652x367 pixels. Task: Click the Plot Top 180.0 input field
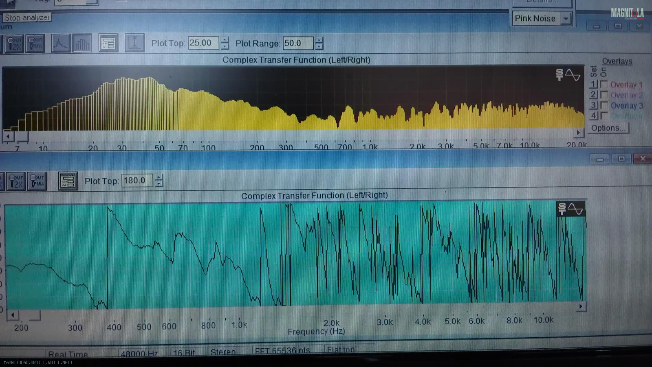pyautogui.click(x=137, y=180)
